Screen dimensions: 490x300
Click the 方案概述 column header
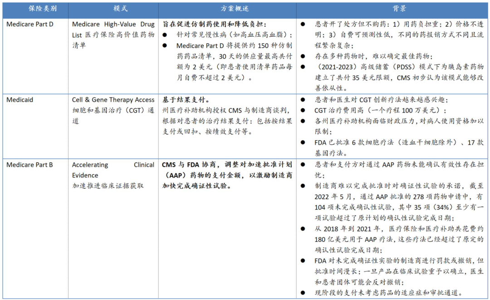[228, 9]
